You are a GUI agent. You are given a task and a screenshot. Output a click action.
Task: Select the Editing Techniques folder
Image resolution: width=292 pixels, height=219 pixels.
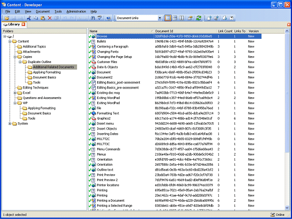(36, 88)
